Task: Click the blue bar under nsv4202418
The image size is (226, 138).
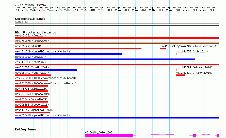Action: [117, 118]
